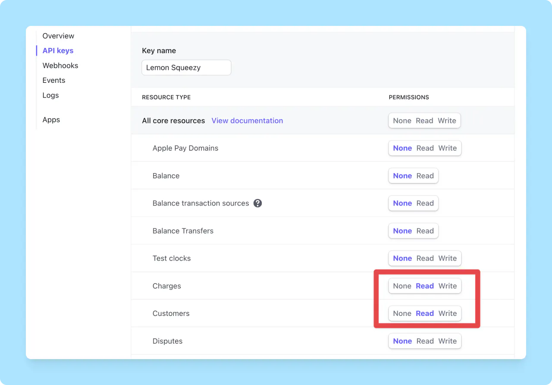Go to the Overview section
The image size is (552, 385).
(58, 36)
